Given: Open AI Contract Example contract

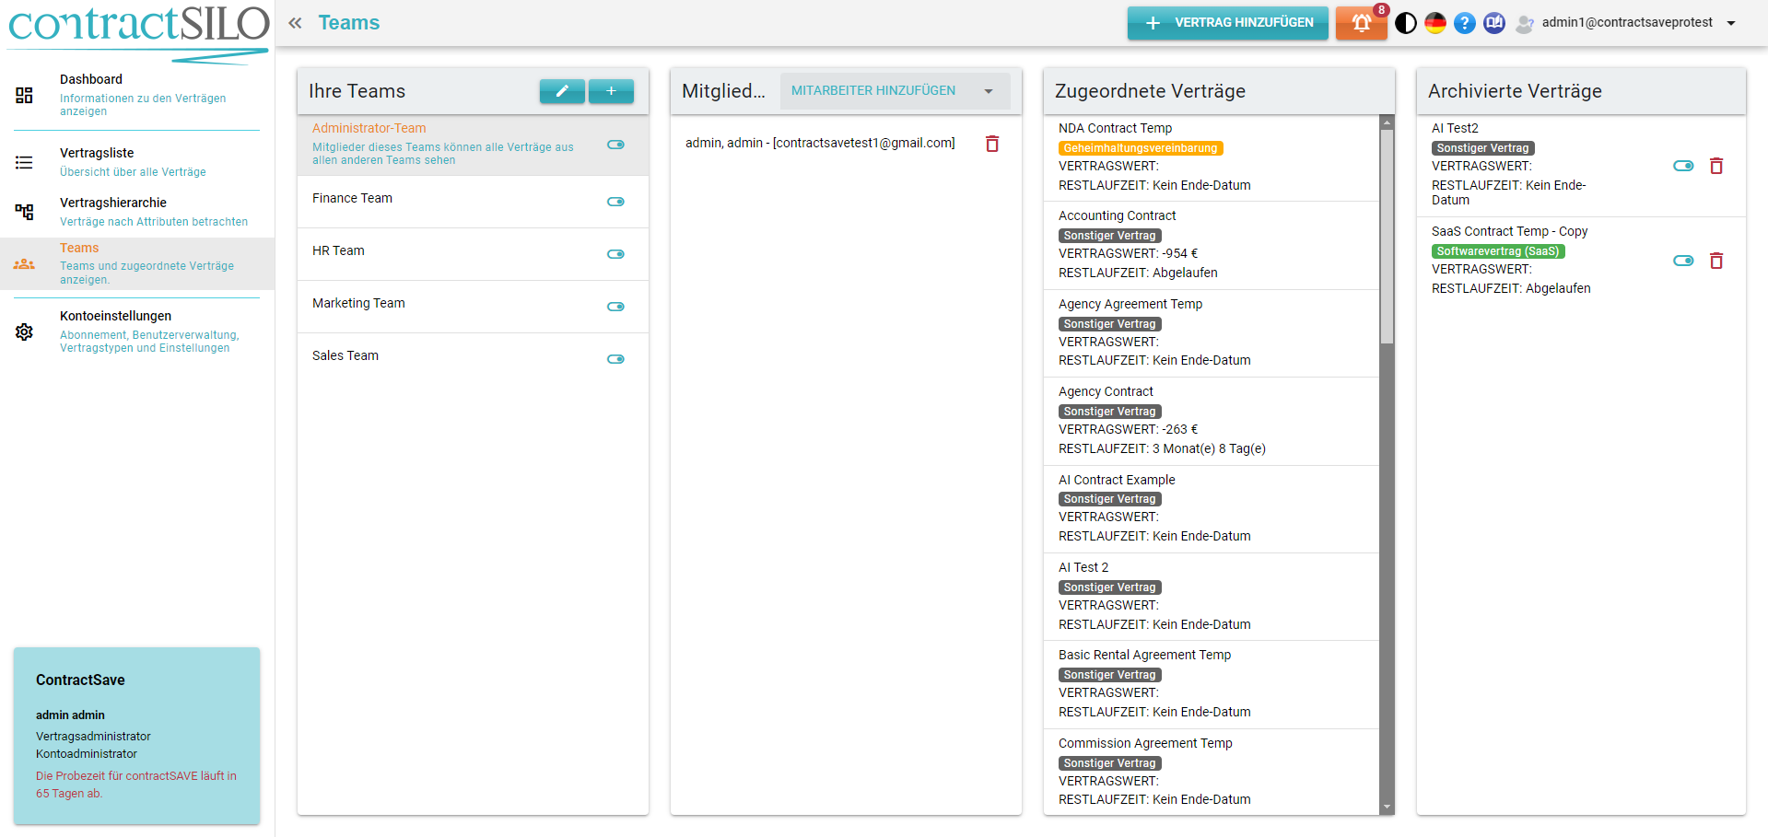Looking at the screenshot, I should (x=1212, y=508).
